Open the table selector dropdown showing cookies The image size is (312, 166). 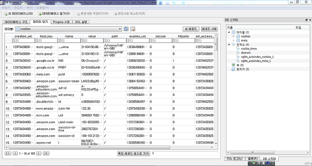pos(68,29)
